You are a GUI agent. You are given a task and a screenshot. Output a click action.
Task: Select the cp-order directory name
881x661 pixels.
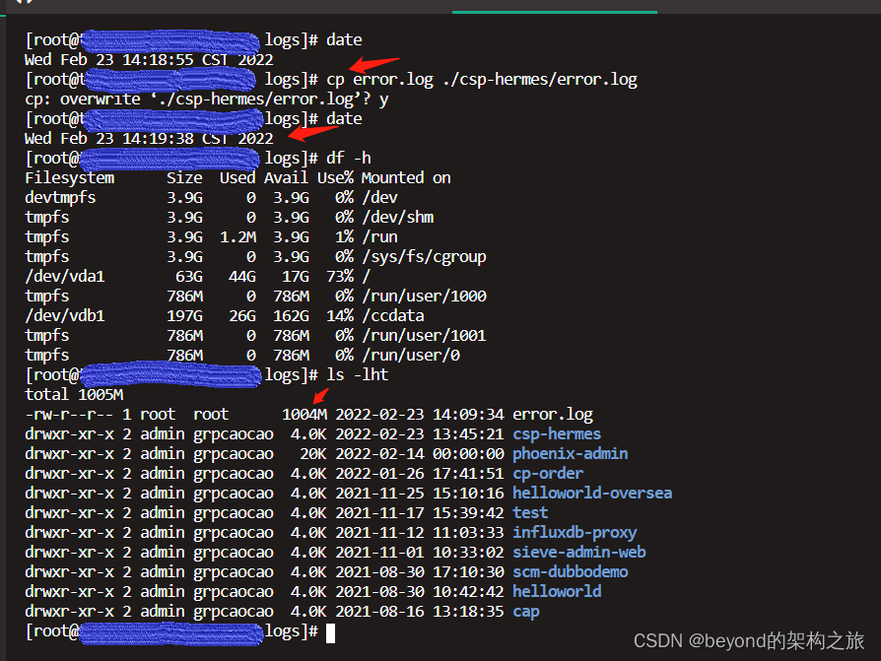tap(547, 472)
